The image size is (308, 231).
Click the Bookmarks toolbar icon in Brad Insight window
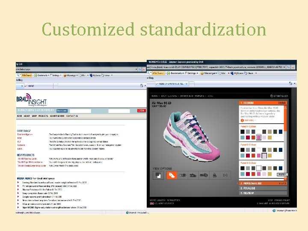click(36, 75)
